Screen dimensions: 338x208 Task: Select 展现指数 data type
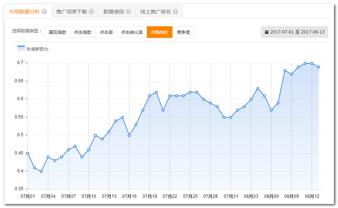(57, 32)
